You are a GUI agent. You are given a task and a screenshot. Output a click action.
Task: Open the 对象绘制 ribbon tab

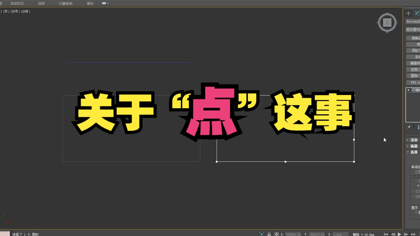point(65,3)
